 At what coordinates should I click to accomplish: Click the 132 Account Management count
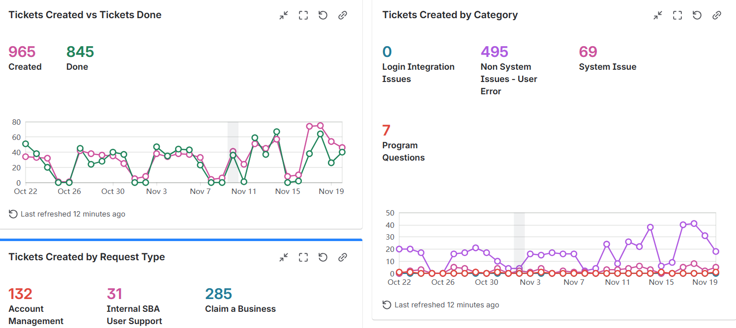tap(20, 294)
